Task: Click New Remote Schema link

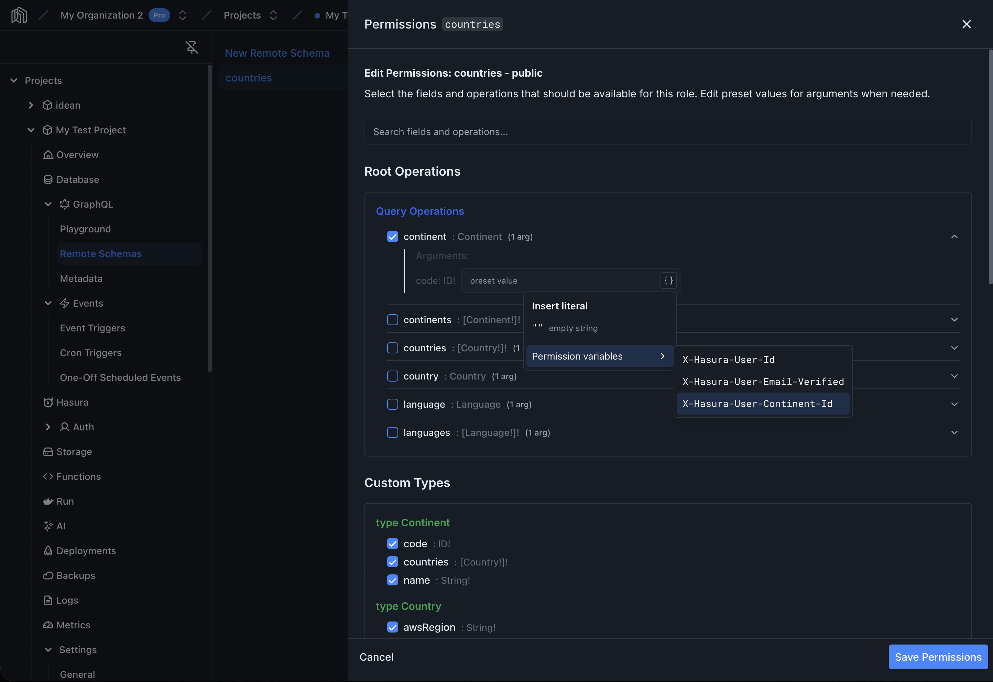Action: coord(277,53)
